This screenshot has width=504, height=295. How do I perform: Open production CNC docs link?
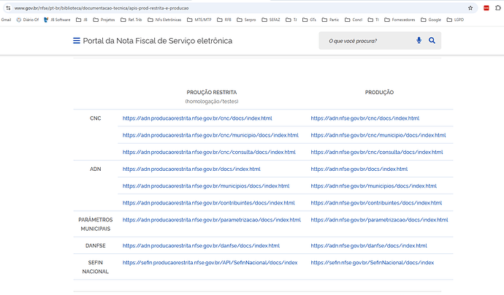(364, 118)
